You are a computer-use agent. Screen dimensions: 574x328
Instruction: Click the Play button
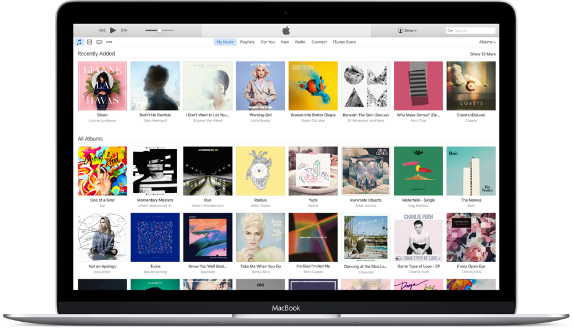113,30
